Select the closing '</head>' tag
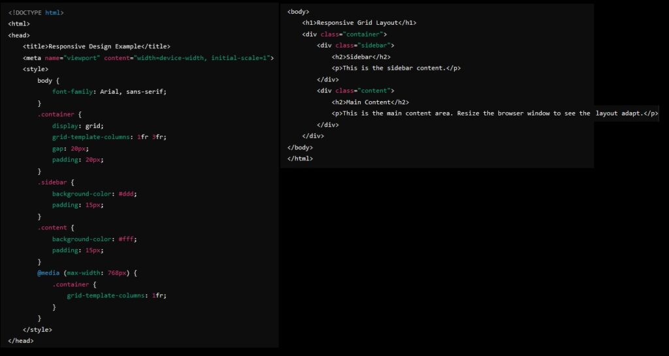 (x=20, y=340)
